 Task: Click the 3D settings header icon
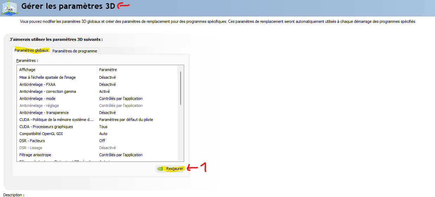[x=9, y=8]
